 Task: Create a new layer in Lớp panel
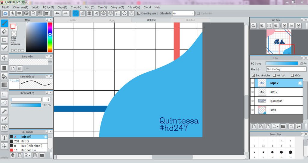(x=254, y=126)
